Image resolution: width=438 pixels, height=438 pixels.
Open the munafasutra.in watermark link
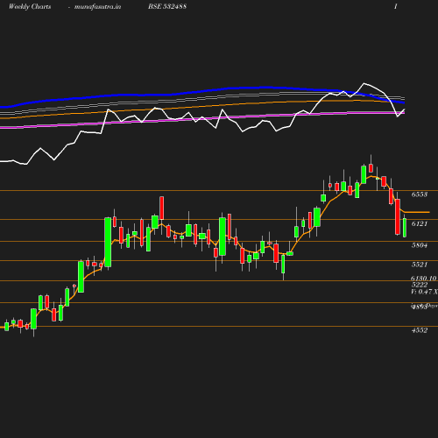(97, 7)
